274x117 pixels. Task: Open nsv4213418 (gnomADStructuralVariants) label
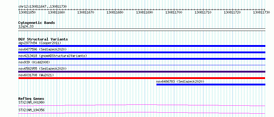(x=53, y=56)
